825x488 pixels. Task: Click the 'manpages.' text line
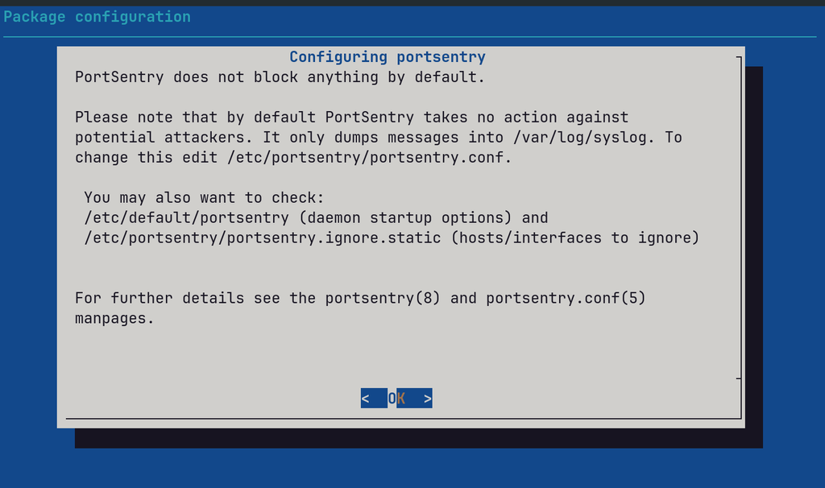[x=114, y=319]
